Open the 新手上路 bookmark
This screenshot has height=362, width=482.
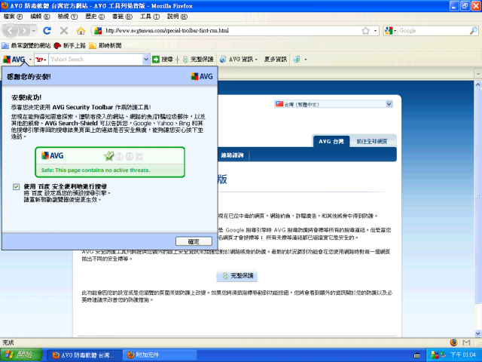point(70,45)
